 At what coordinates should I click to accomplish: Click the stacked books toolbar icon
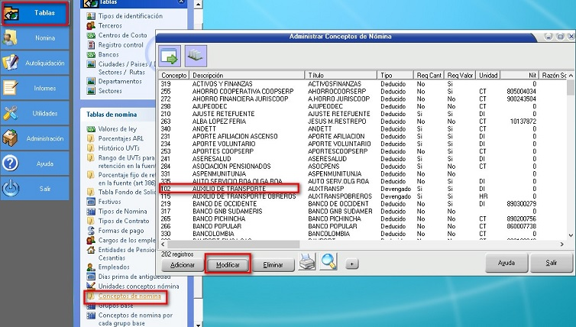(195, 57)
